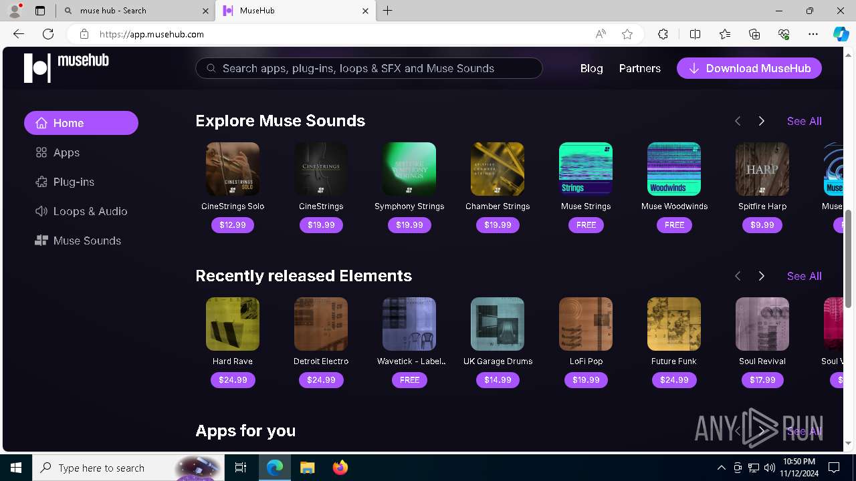Viewport: 856px width, 481px height.
Task: Open Detroit Electro artwork
Action: point(321,324)
